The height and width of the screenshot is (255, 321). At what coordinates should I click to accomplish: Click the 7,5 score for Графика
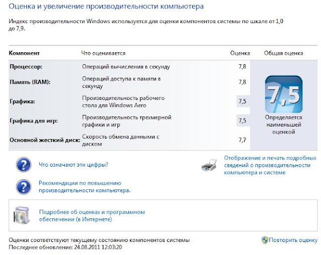(242, 101)
